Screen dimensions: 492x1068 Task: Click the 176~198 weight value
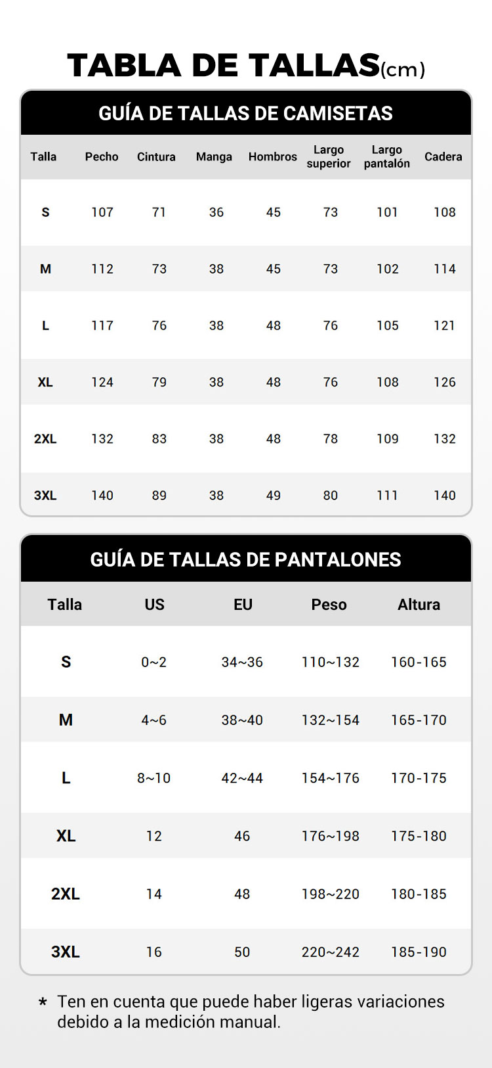[x=331, y=836]
